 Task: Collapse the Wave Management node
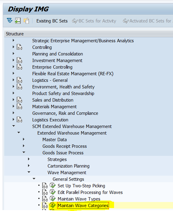pos(29,172)
